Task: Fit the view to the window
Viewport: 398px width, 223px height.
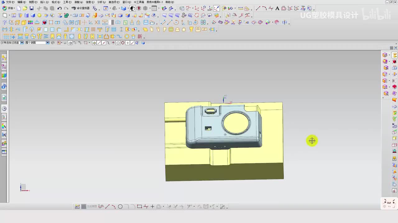Action: coord(106,8)
